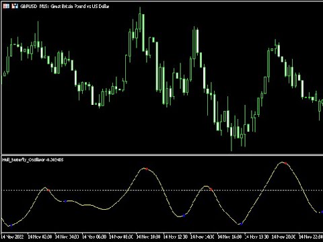This screenshot has width=323, height=242.
Task: Click the 14 Nov 06:00 time label
Action: 94,237
